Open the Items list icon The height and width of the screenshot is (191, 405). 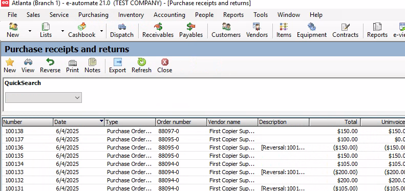click(x=284, y=30)
